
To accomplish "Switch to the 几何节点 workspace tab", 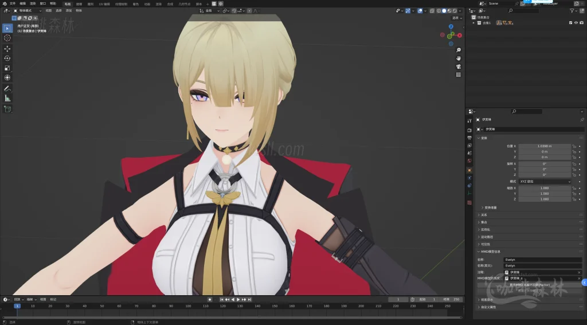I will pyautogui.click(x=184, y=4).
